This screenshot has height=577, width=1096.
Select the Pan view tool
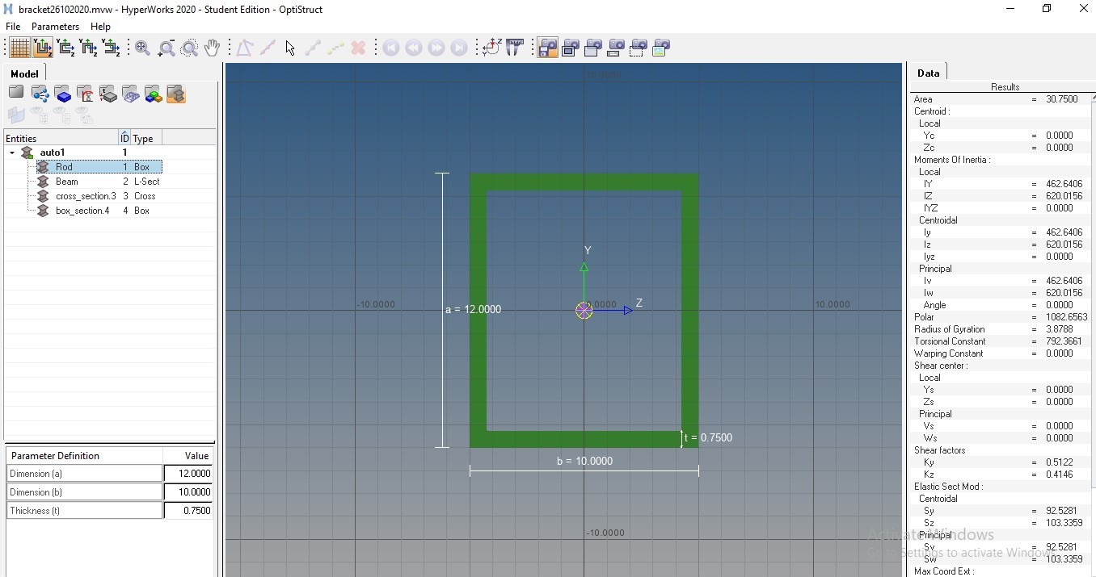213,48
